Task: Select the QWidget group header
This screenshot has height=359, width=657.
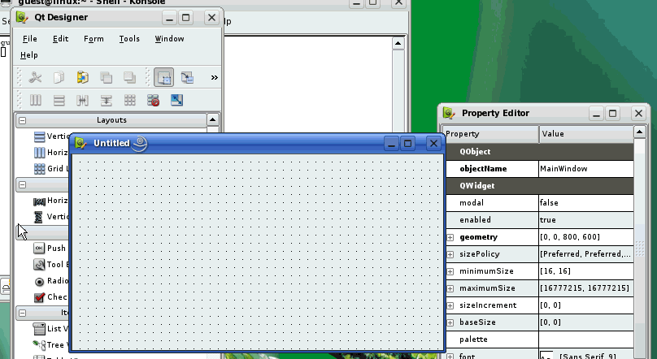Action: click(540, 186)
